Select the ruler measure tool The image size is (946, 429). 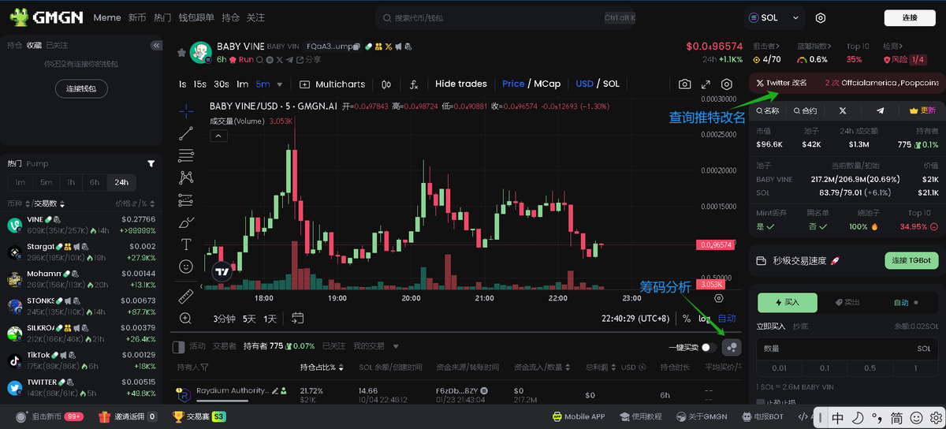click(x=186, y=296)
